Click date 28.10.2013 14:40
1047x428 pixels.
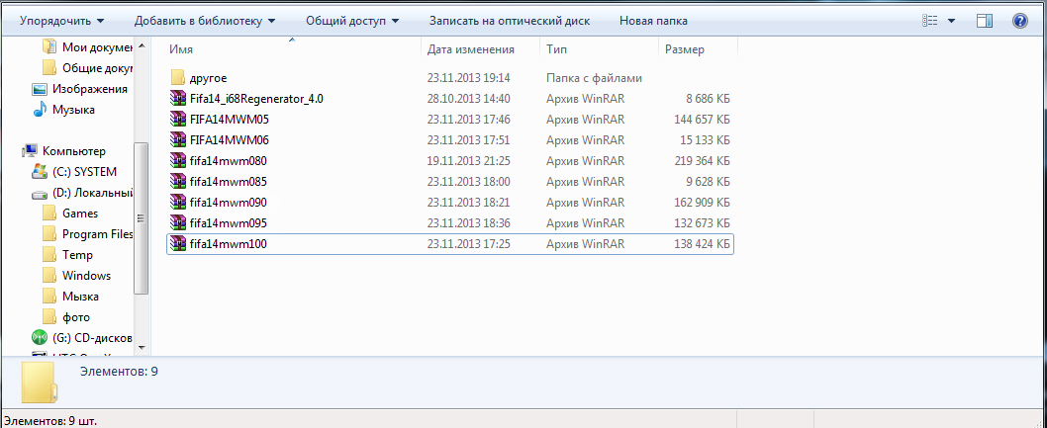[x=469, y=99]
